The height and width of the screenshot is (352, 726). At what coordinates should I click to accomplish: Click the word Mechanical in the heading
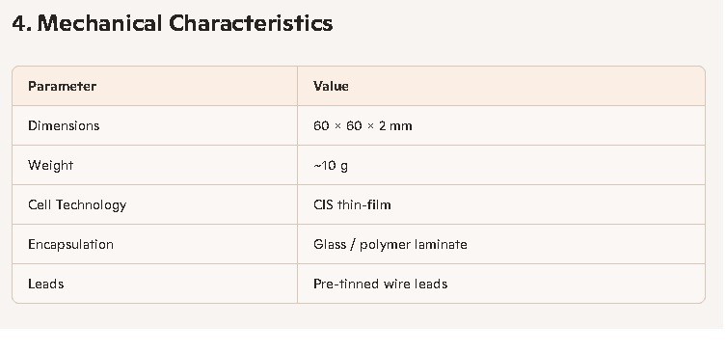[x=99, y=23]
